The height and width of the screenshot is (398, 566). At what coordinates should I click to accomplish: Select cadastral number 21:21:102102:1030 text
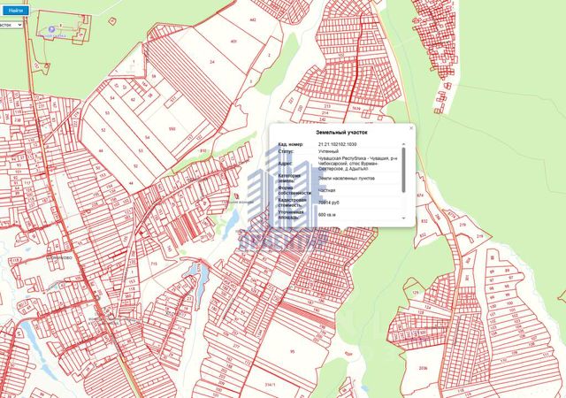point(337,144)
